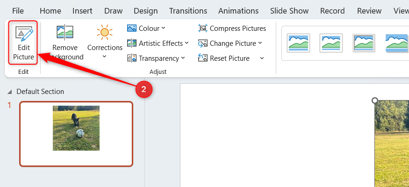Screen dimensions: 409x187
Task: Open the Edit Picture tool
Action: click(23, 43)
